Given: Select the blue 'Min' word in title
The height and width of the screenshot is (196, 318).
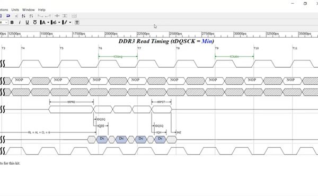Looking at the screenshot, I should tap(207, 41).
